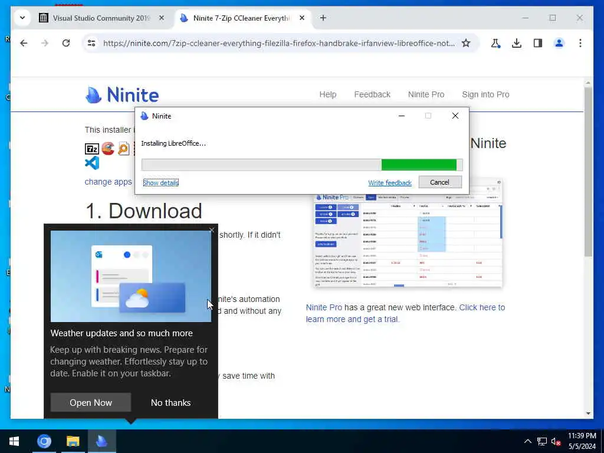Open the Help page link
This screenshot has height=453, width=604.
point(328,94)
